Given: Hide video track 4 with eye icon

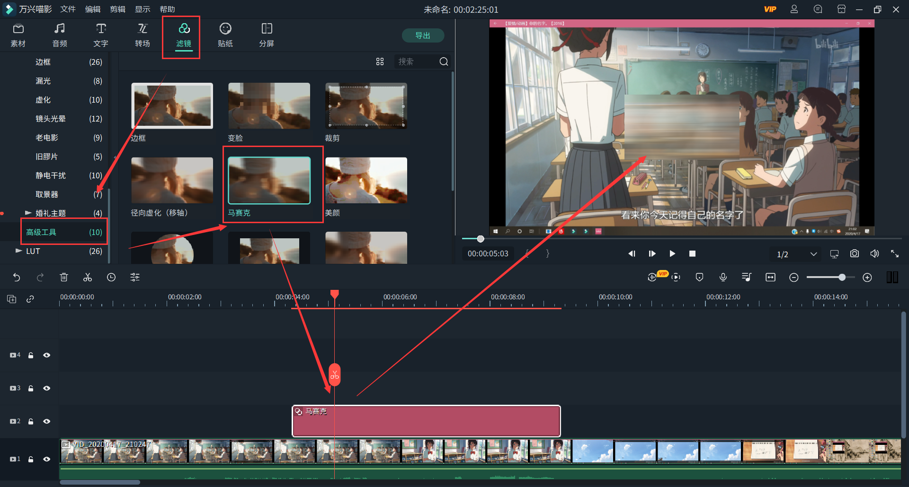Looking at the screenshot, I should pyautogui.click(x=47, y=355).
